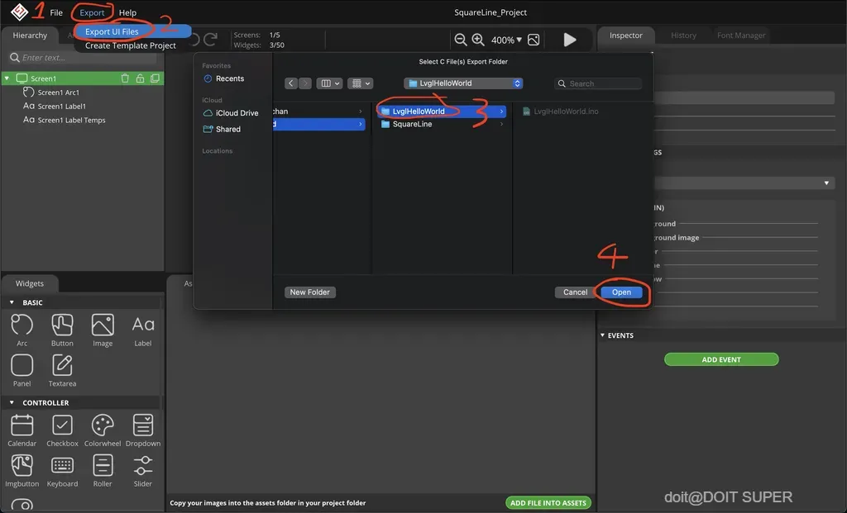Open the Help menu
Viewport: 847px width, 513px height.
(127, 12)
